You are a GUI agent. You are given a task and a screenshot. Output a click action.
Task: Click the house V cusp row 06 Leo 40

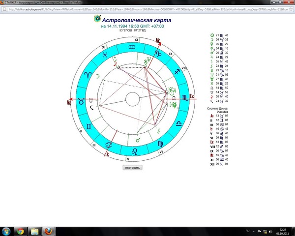[x=219, y=133]
